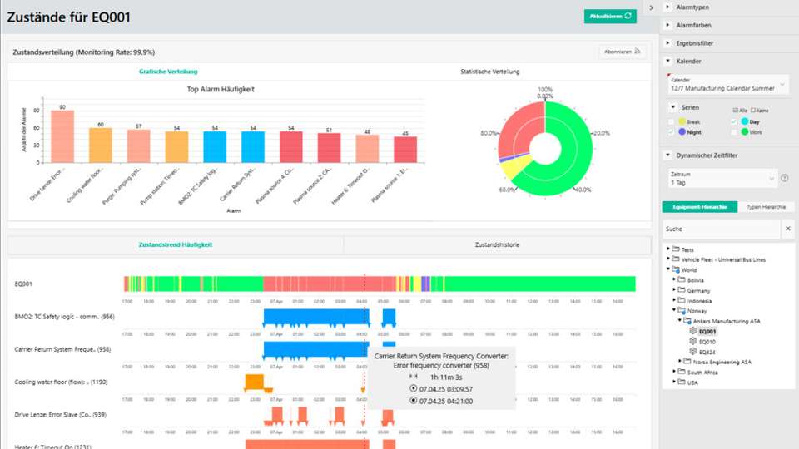This screenshot has width=799, height=449.
Task: Click the blue BMO2 TC Safety logic timeline block
Action: [316, 317]
